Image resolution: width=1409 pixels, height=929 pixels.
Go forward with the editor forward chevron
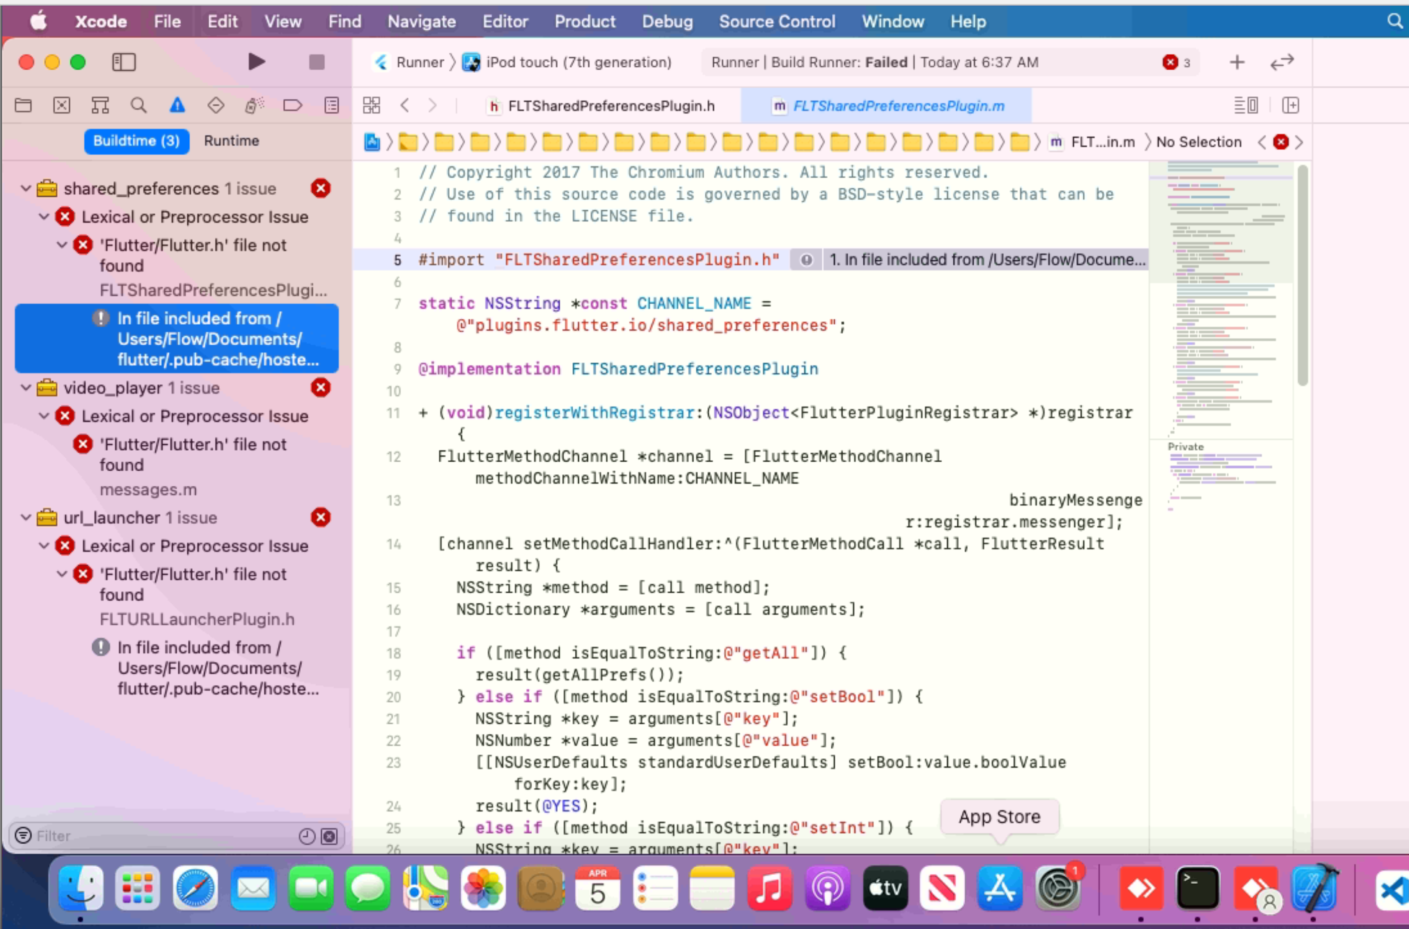(x=433, y=105)
